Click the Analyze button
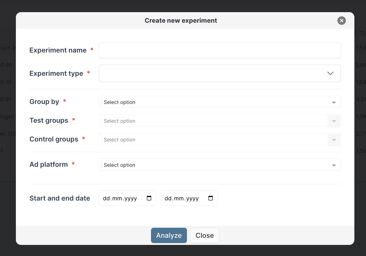 169,235
